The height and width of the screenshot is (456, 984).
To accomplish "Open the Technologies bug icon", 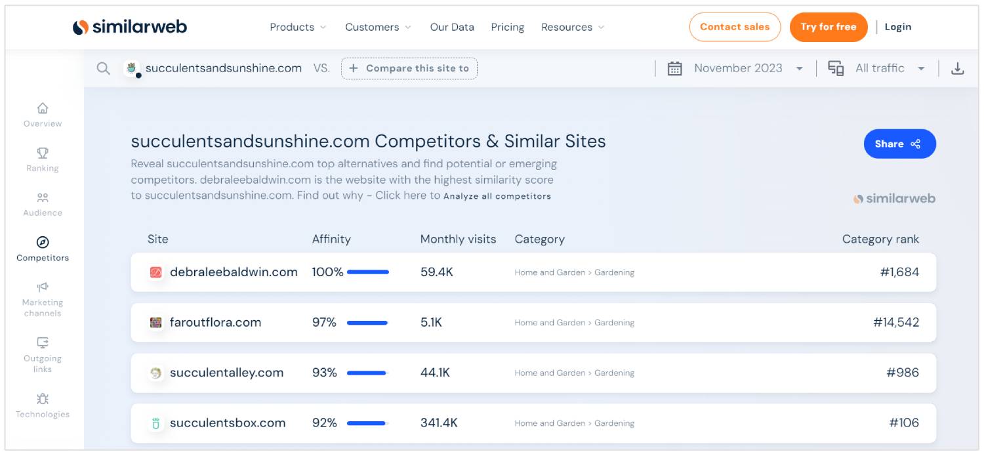I will pos(43,399).
